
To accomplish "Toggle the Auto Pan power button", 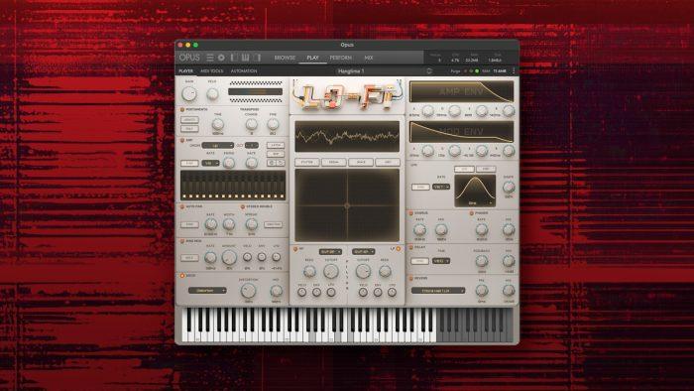I will [181, 206].
